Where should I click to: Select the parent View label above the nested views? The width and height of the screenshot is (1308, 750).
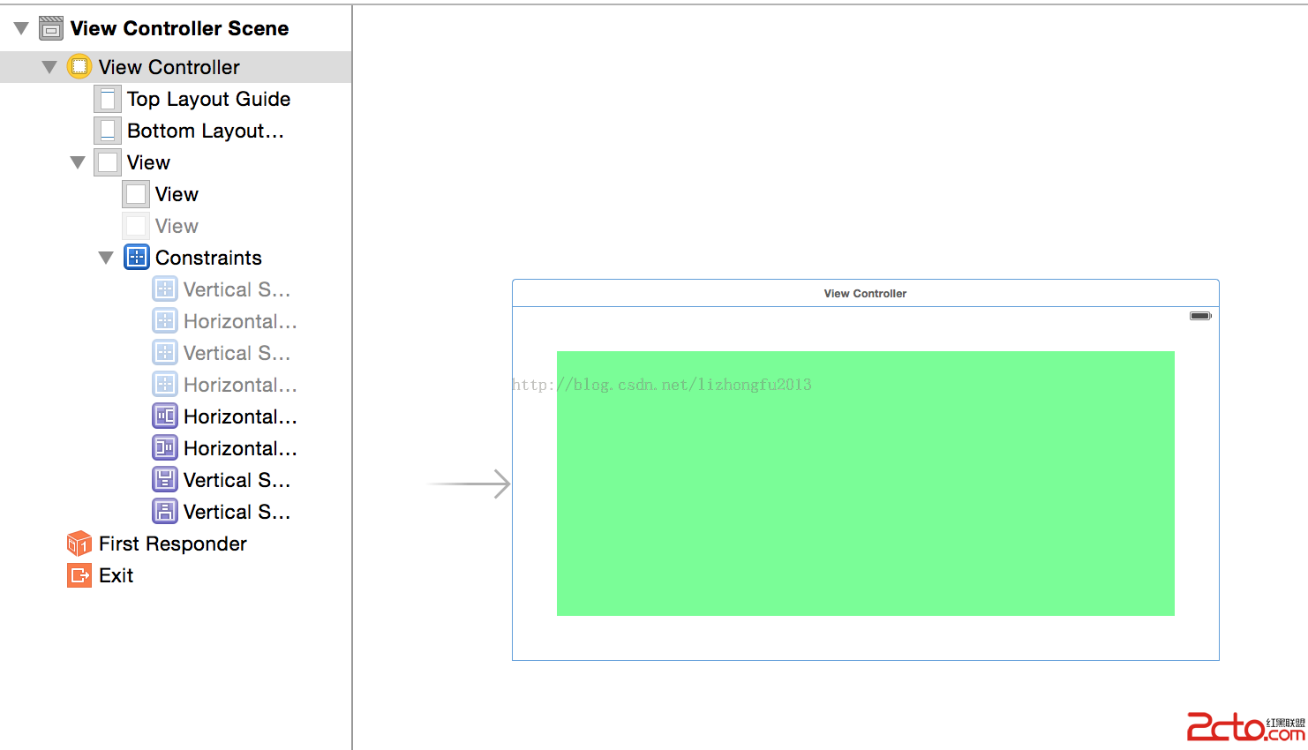tap(148, 162)
